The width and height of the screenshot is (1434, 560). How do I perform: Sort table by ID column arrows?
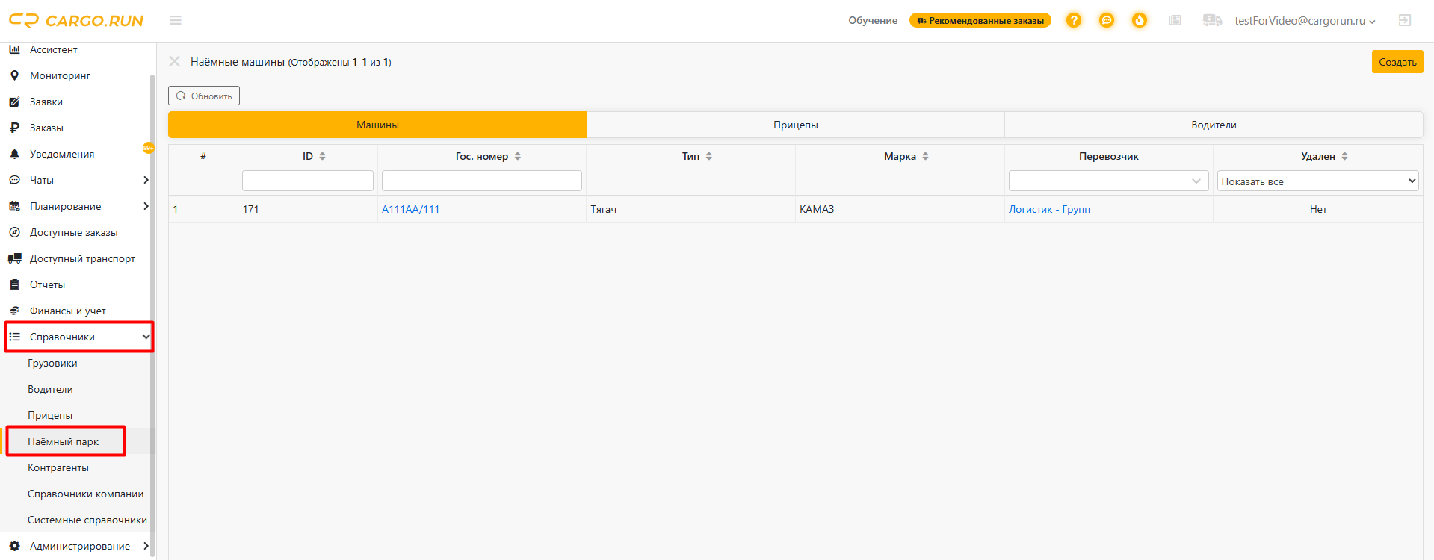[323, 156]
